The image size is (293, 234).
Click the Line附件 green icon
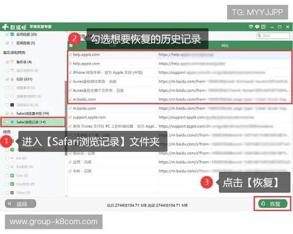tap(12, 184)
